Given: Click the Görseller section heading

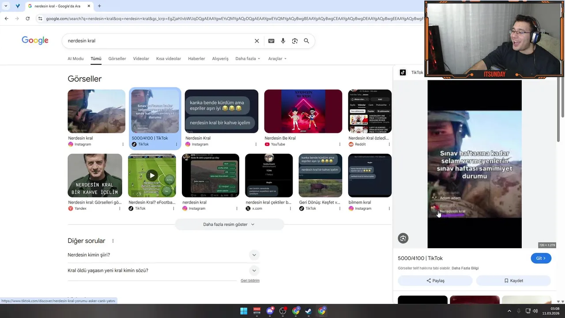Looking at the screenshot, I should click(84, 79).
